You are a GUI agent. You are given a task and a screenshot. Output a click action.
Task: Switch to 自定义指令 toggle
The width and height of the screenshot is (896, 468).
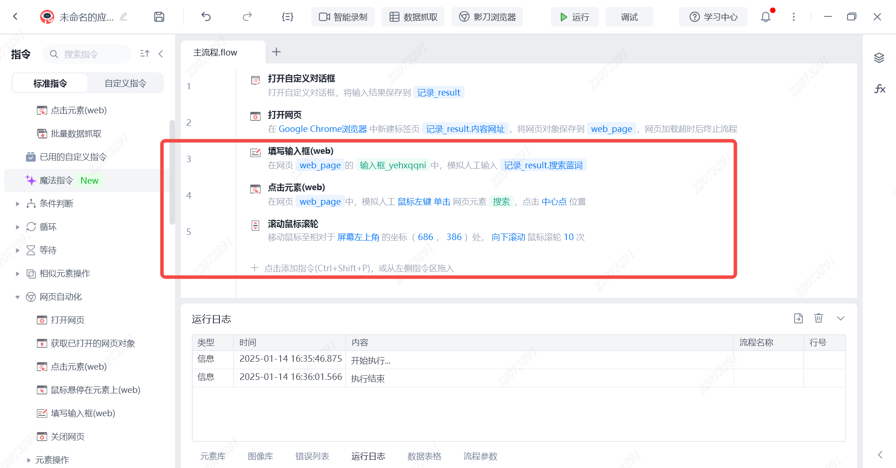click(x=125, y=83)
